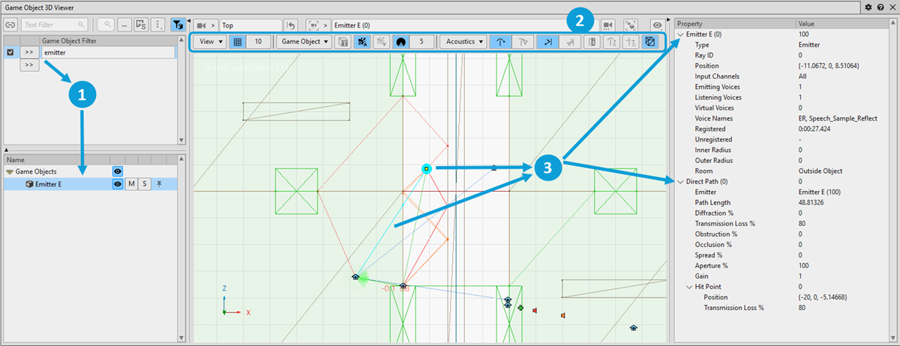
Task: Collapse the Direct Path property group
Action: coord(680,181)
